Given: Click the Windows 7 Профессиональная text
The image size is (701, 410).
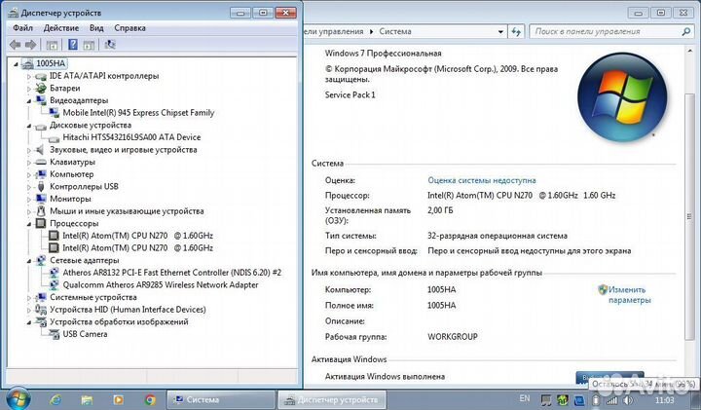Looking at the screenshot, I should 384,54.
